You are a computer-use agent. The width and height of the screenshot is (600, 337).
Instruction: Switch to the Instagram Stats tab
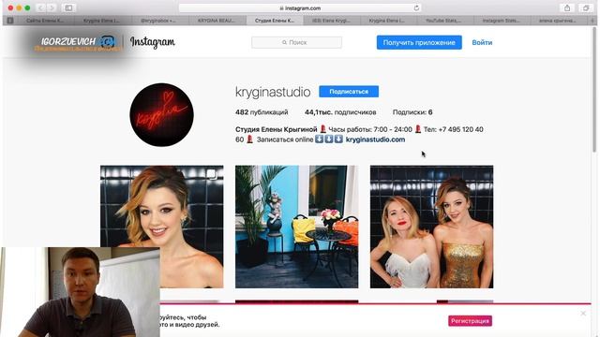pos(501,21)
